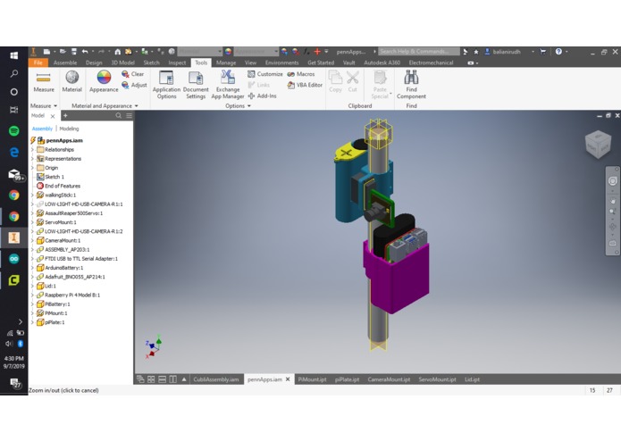Select Sketch 1 in the browser

[55, 177]
